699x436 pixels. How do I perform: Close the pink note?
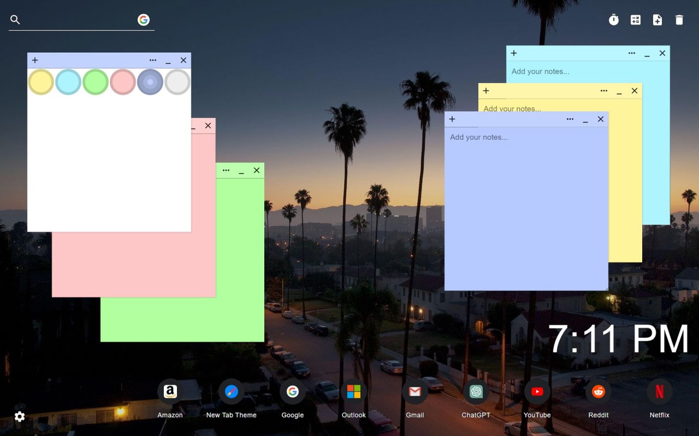pos(208,126)
